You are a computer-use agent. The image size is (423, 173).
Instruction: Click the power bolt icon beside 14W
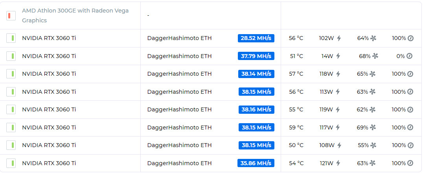pyautogui.click(x=338, y=56)
